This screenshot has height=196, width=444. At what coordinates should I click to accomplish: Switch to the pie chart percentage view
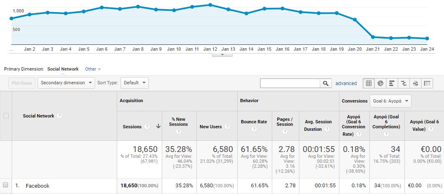click(380, 83)
